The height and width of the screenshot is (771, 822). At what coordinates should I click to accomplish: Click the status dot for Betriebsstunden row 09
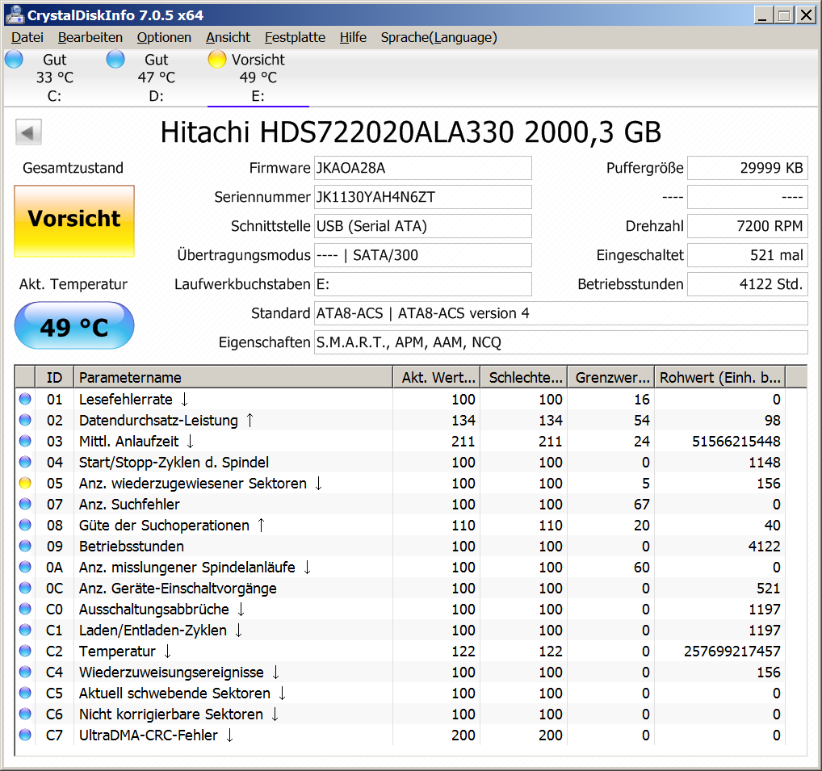tap(25, 546)
